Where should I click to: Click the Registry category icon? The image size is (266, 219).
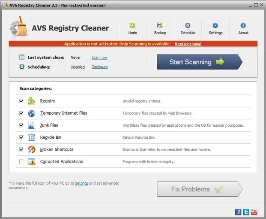point(31,101)
